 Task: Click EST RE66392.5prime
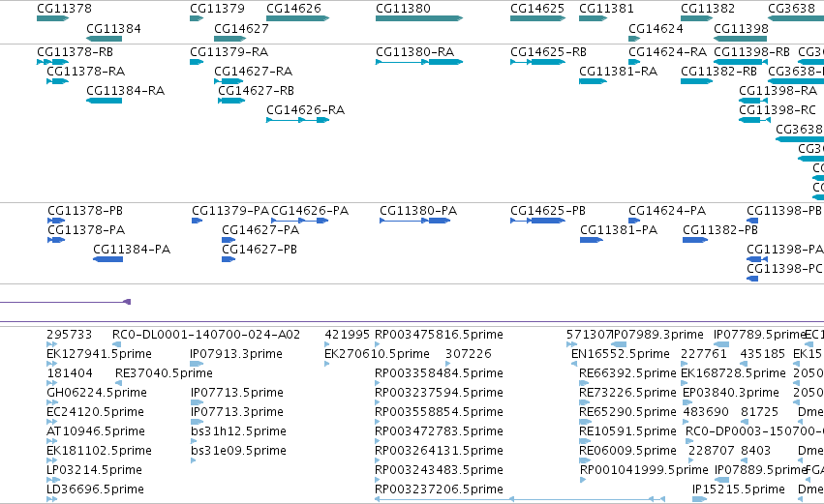627,373
